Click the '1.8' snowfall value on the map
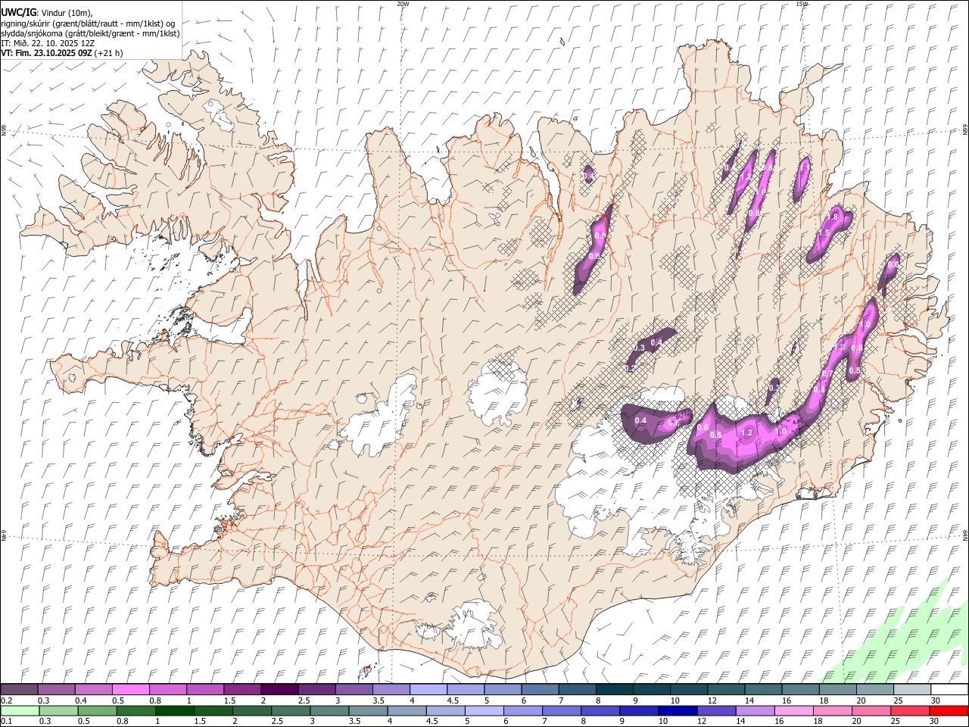Image resolution: width=969 pixels, height=727 pixels. click(x=832, y=217)
